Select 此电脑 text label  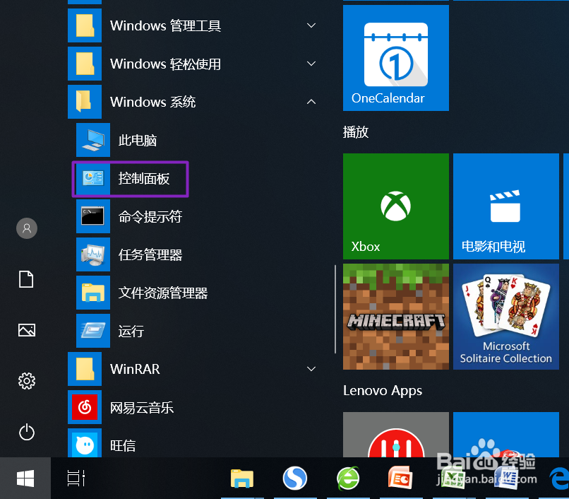(x=138, y=140)
